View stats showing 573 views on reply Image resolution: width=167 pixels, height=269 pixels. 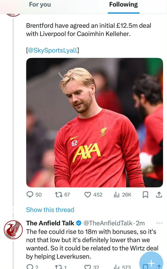(x=117, y=267)
